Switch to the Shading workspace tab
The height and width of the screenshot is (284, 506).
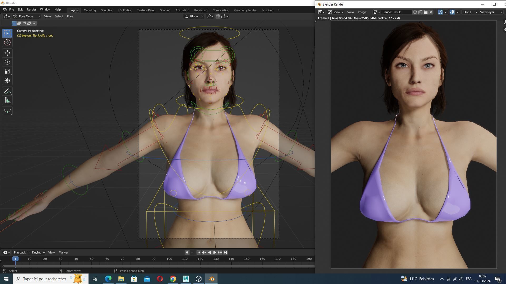coord(165,10)
